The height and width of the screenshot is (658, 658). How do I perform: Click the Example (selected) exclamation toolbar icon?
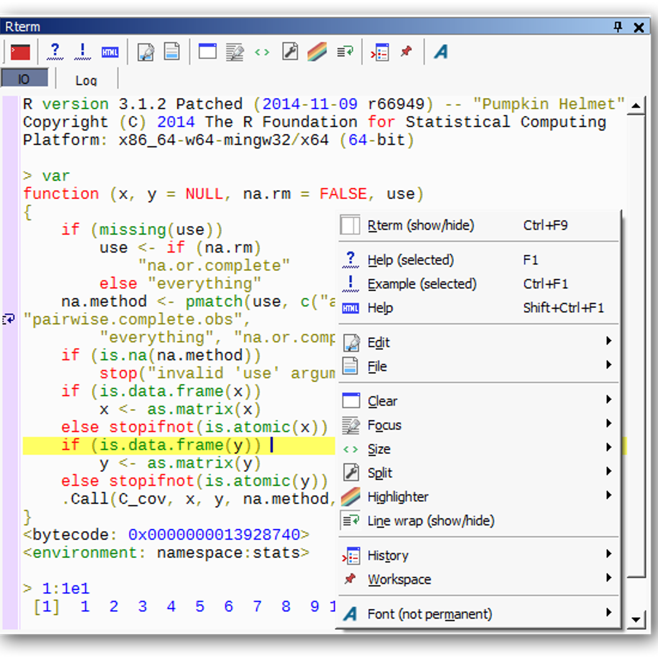[x=83, y=52]
